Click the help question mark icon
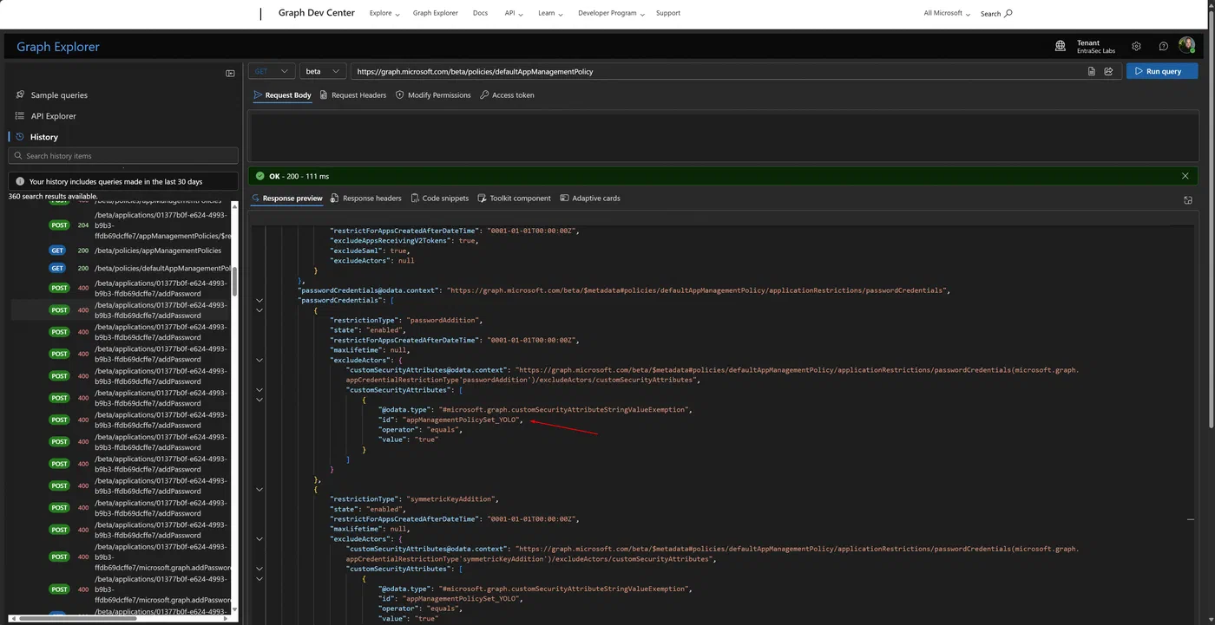1215x625 pixels. coord(1163,46)
